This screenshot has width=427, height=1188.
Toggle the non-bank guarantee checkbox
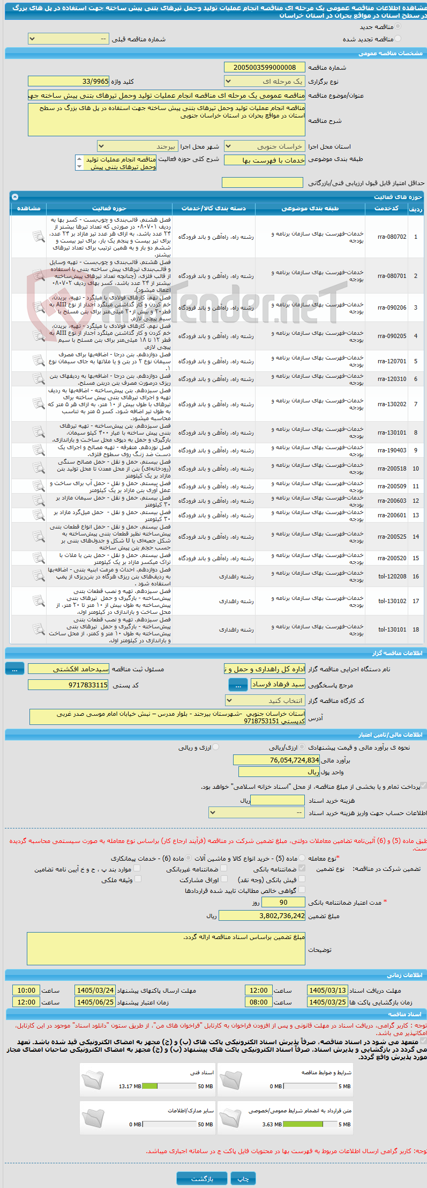pos(224,868)
